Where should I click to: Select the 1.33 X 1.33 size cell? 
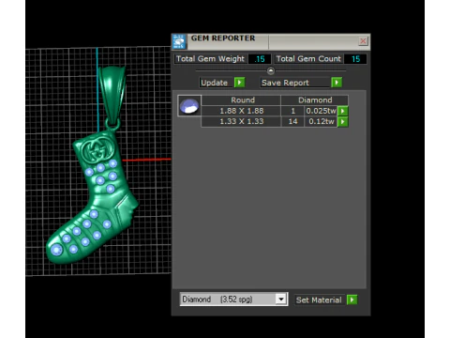point(241,122)
